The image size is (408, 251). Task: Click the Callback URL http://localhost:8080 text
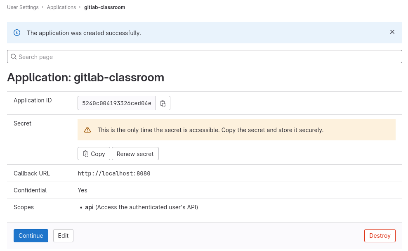pyautogui.click(x=114, y=173)
